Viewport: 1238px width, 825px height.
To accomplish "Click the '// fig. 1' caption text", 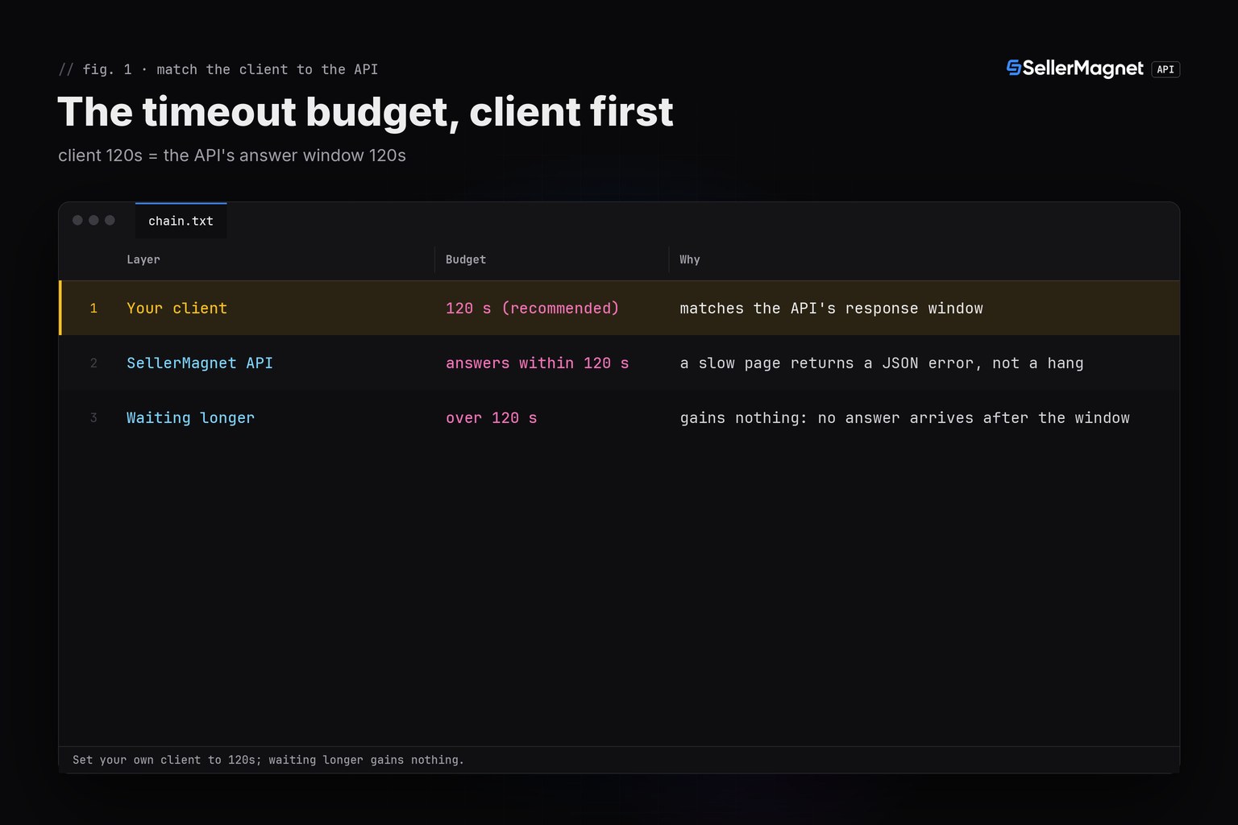I will click(95, 69).
